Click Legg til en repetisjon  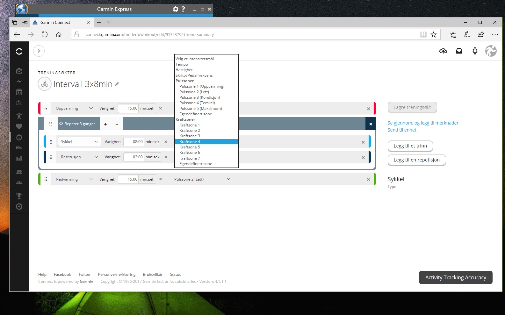417,160
